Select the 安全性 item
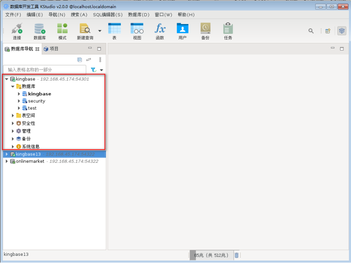Image resolution: width=351 pixels, height=263 pixels. (x=25, y=123)
